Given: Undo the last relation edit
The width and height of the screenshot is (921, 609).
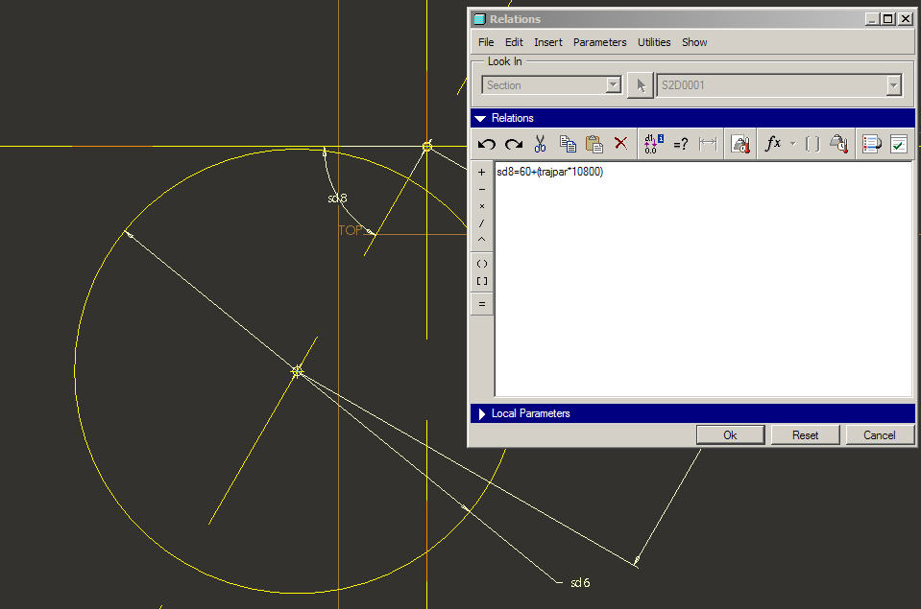Looking at the screenshot, I should tap(486, 144).
